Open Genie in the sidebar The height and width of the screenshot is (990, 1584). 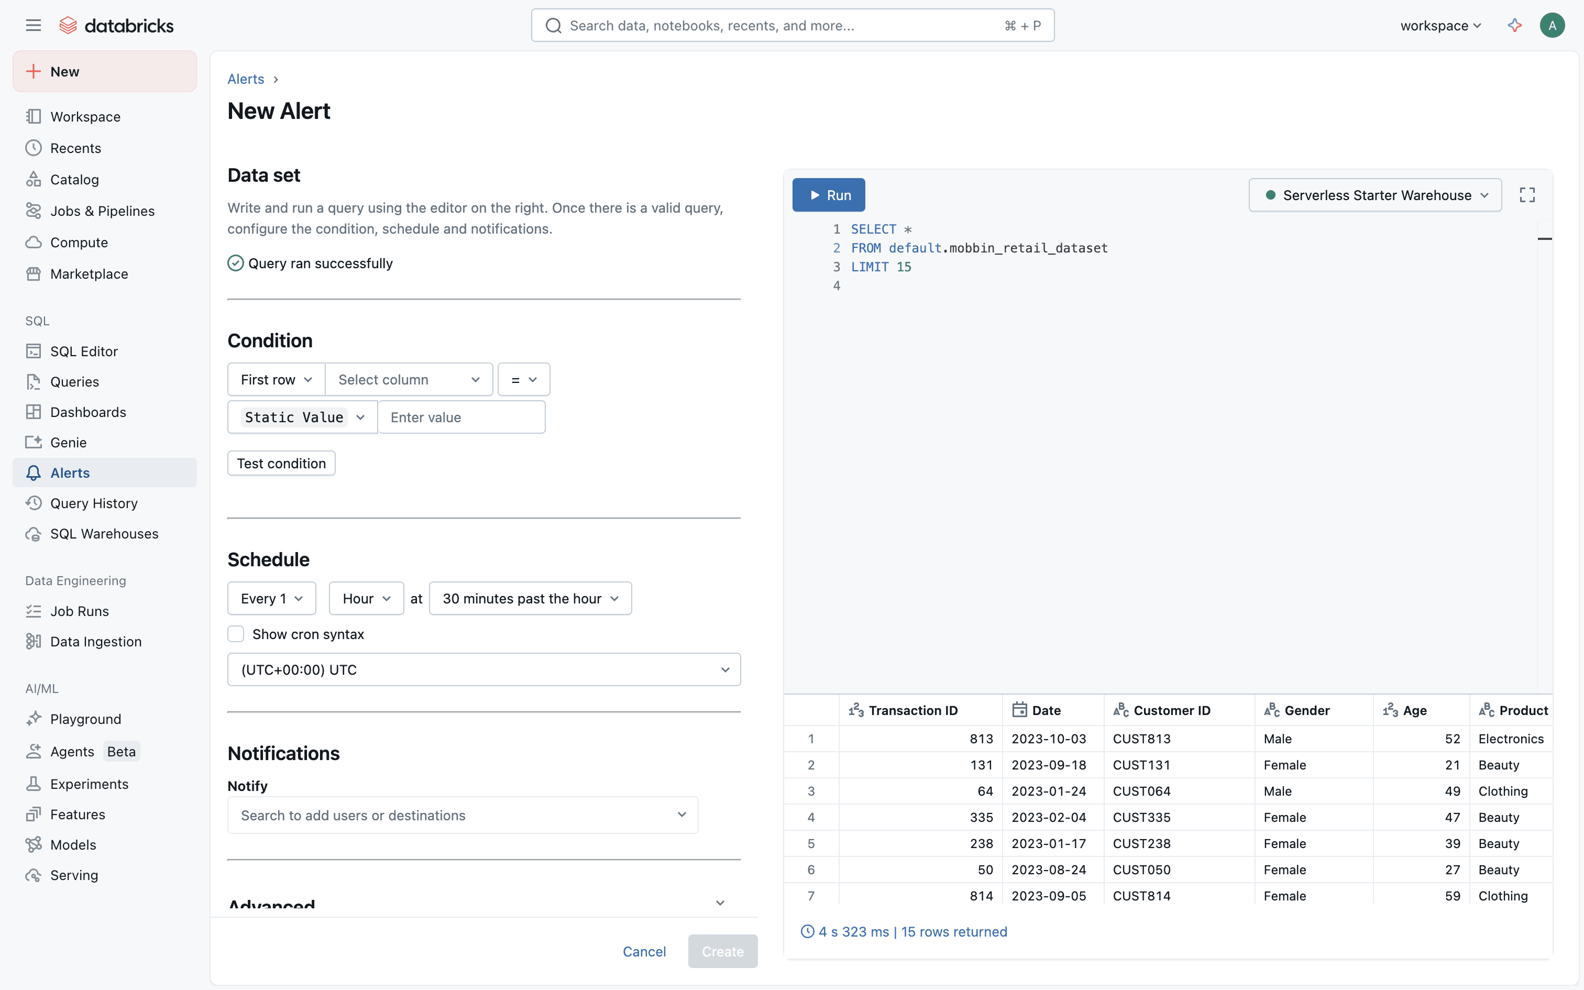coord(68,443)
